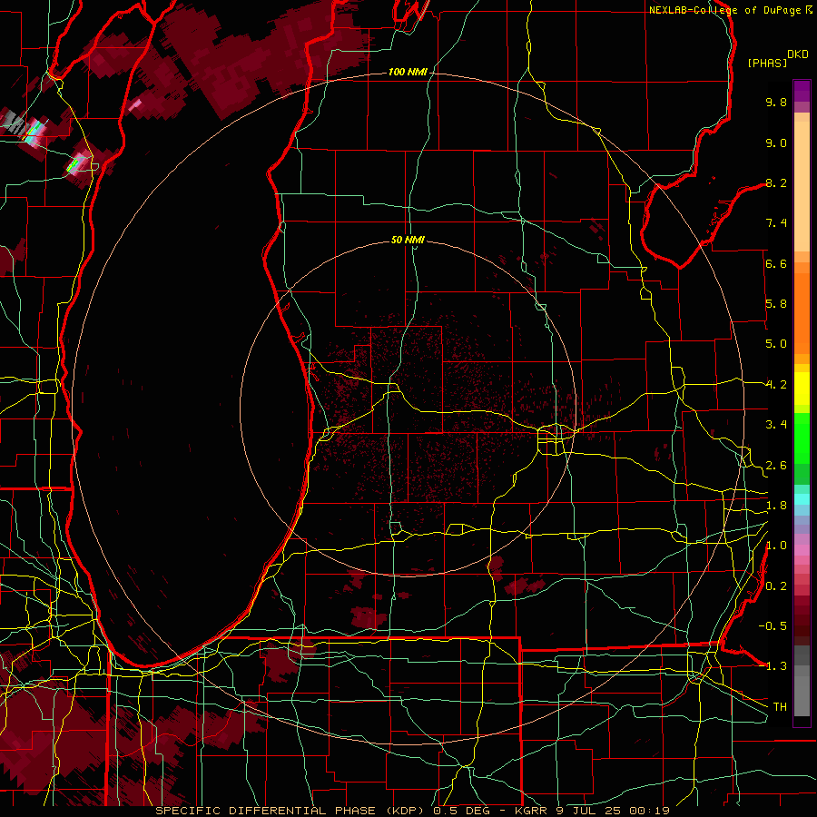Click the bright green color bar segment
Image resolution: width=817 pixels, height=817 pixels.
click(802, 438)
